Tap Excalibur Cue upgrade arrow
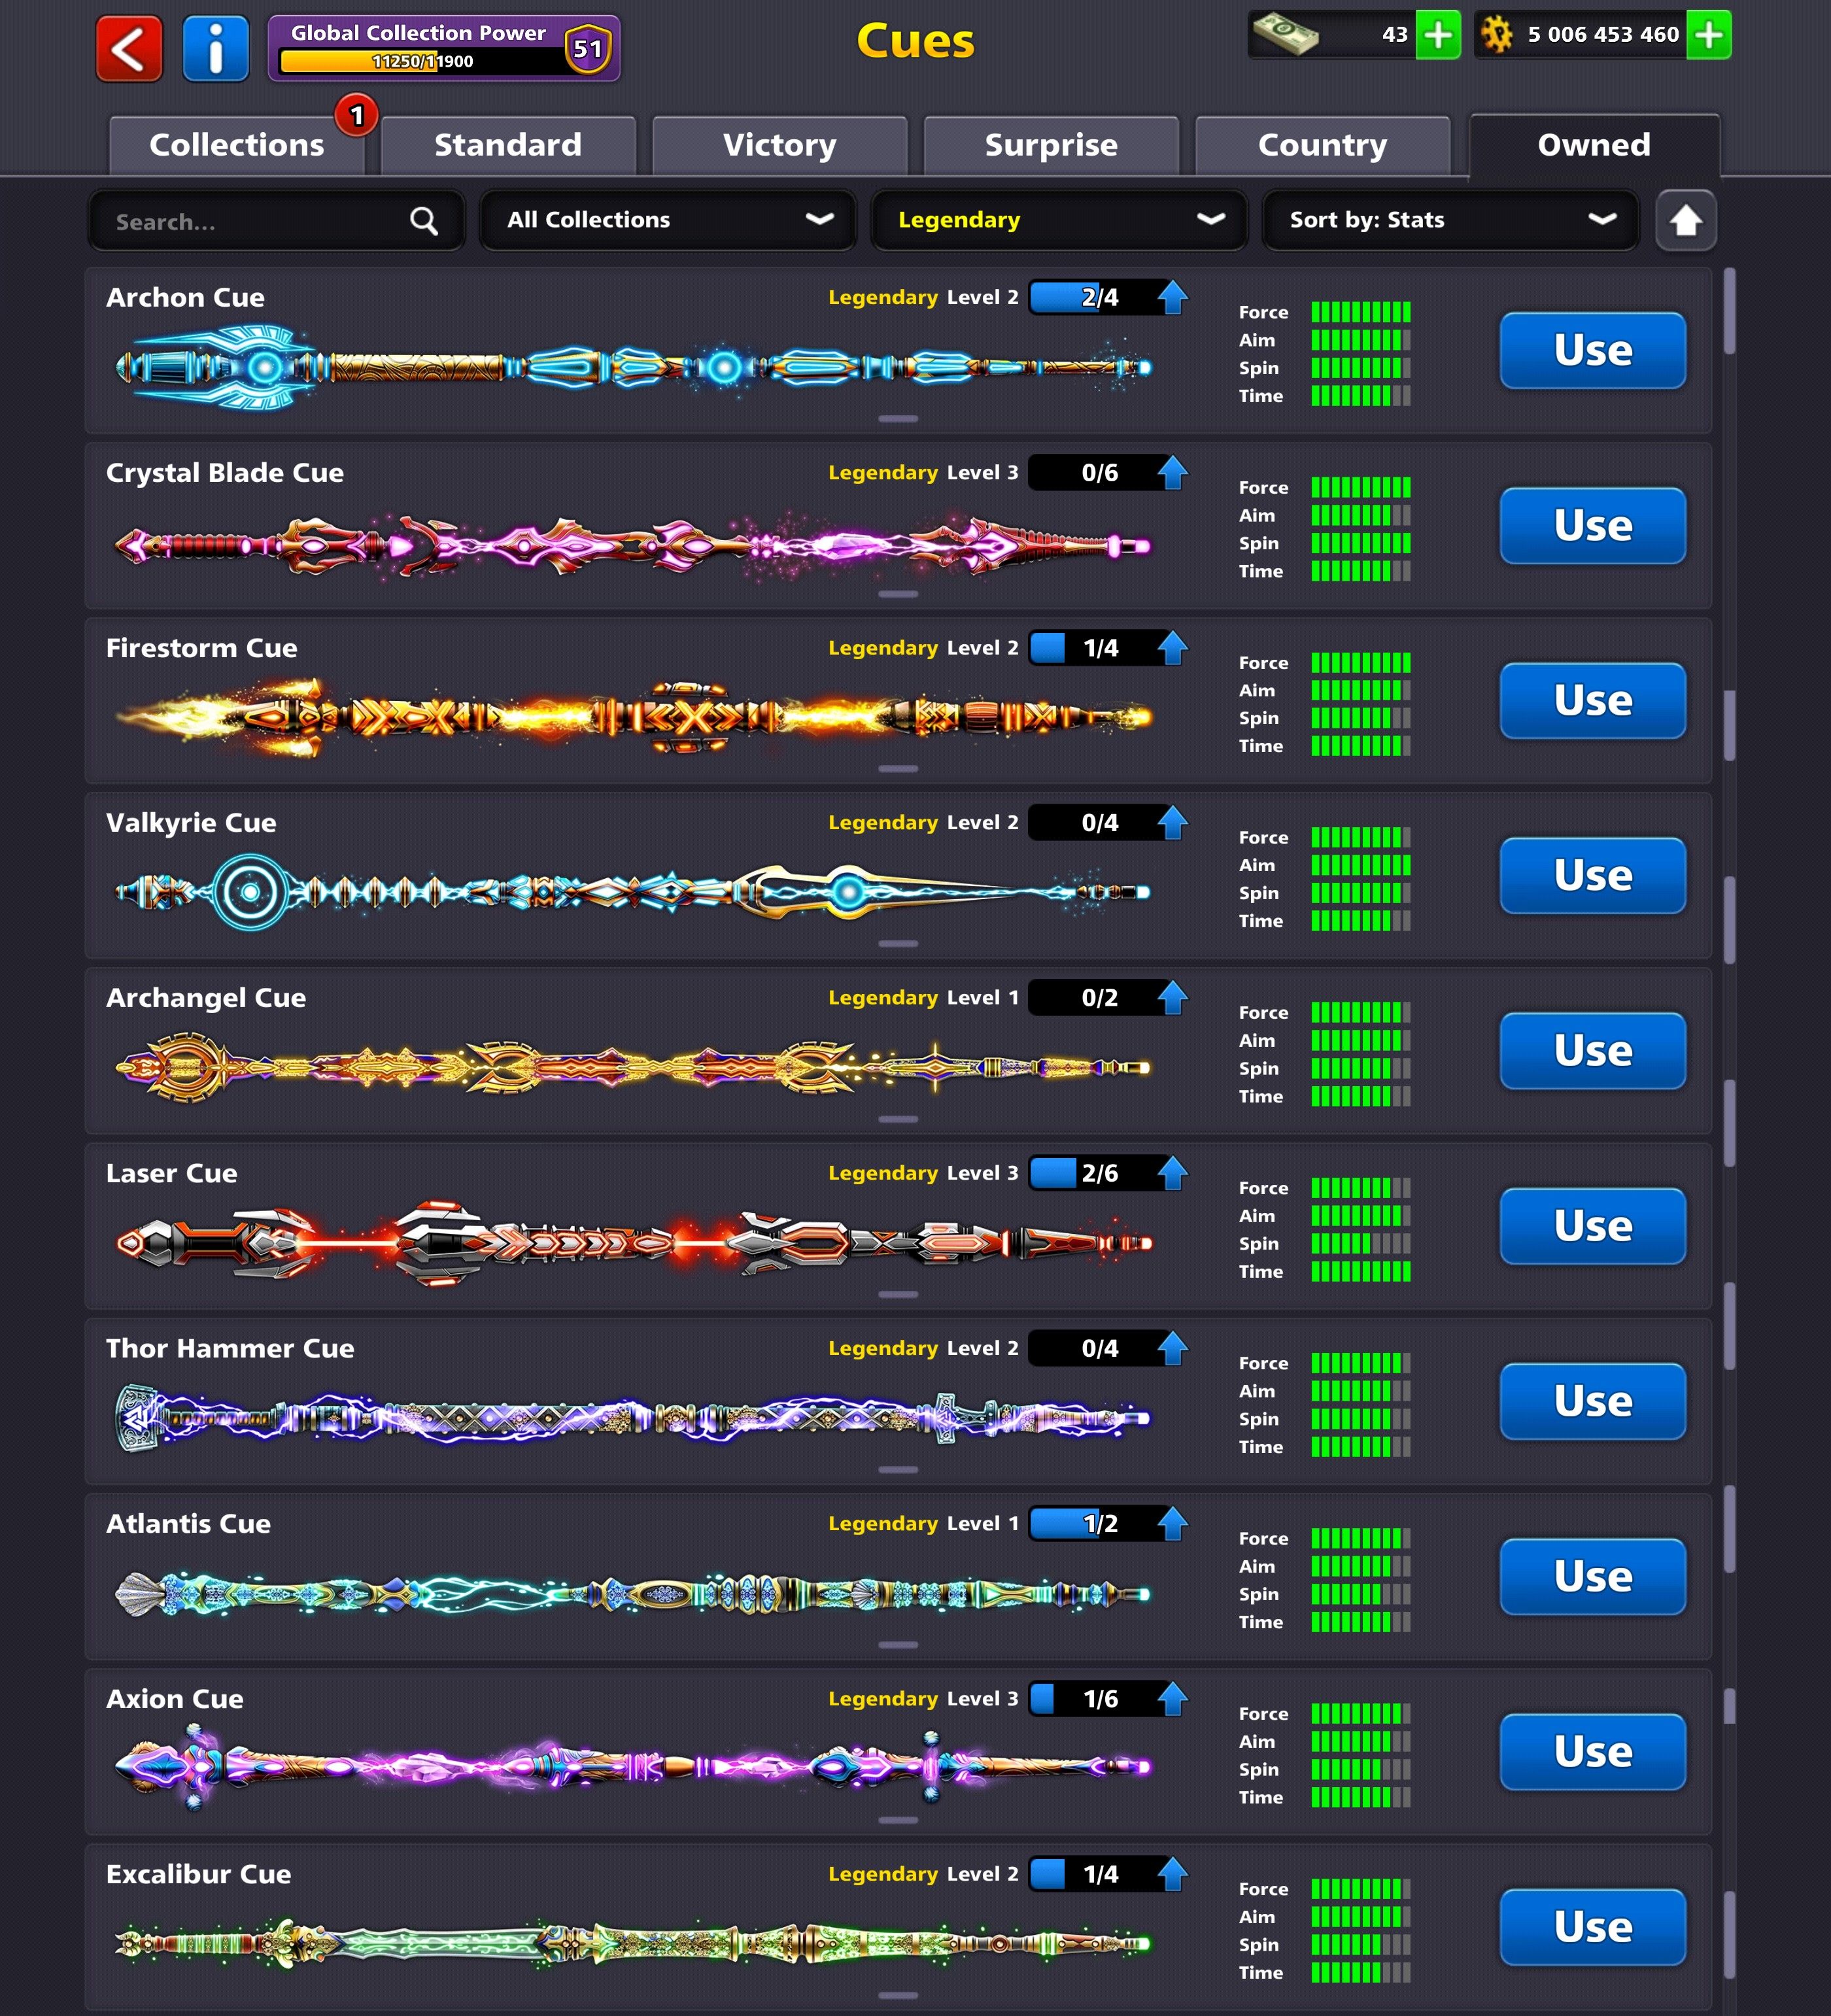Screen dimensions: 1831x2016 click(1172, 1874)
